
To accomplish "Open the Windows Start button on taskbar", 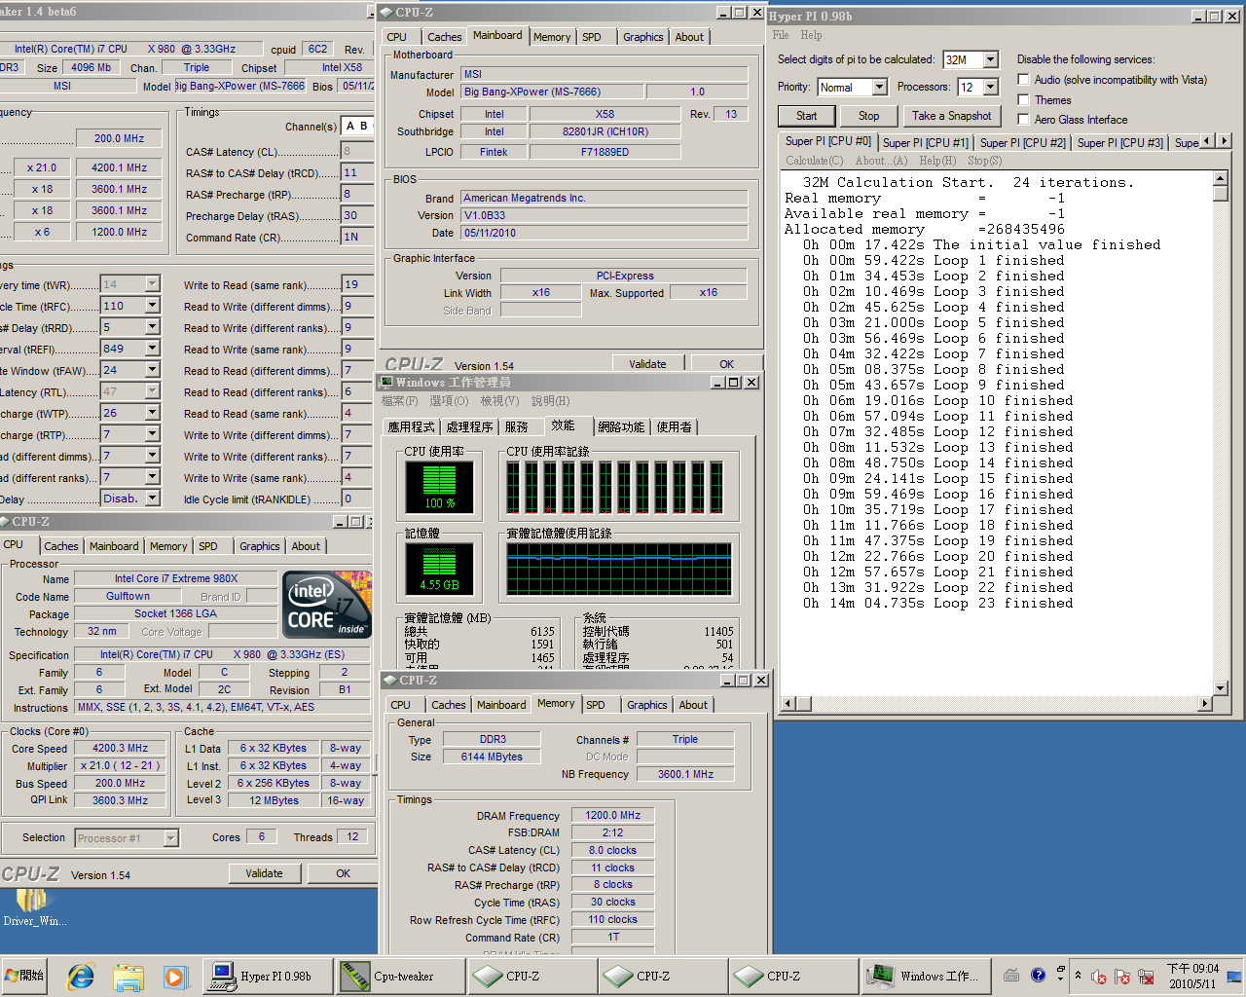I will click(24, 976).
